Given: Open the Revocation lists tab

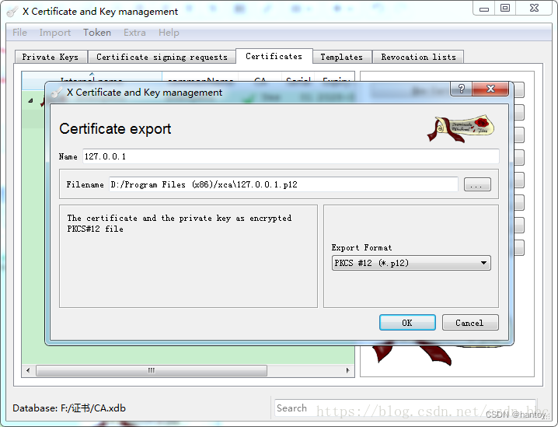Looking at the screenshot, I should [x=418, y=57].
